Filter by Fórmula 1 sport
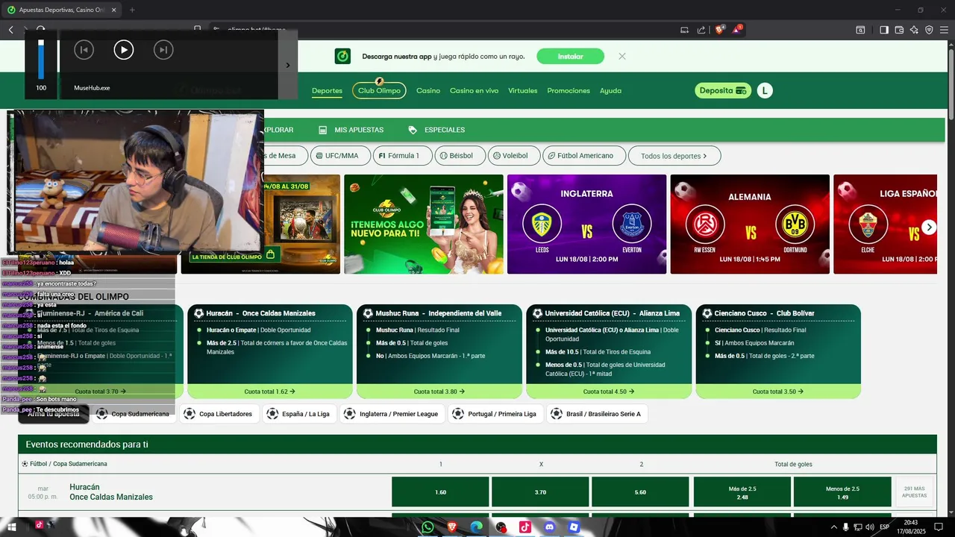The image size is (955, 537). click(402, 156)
